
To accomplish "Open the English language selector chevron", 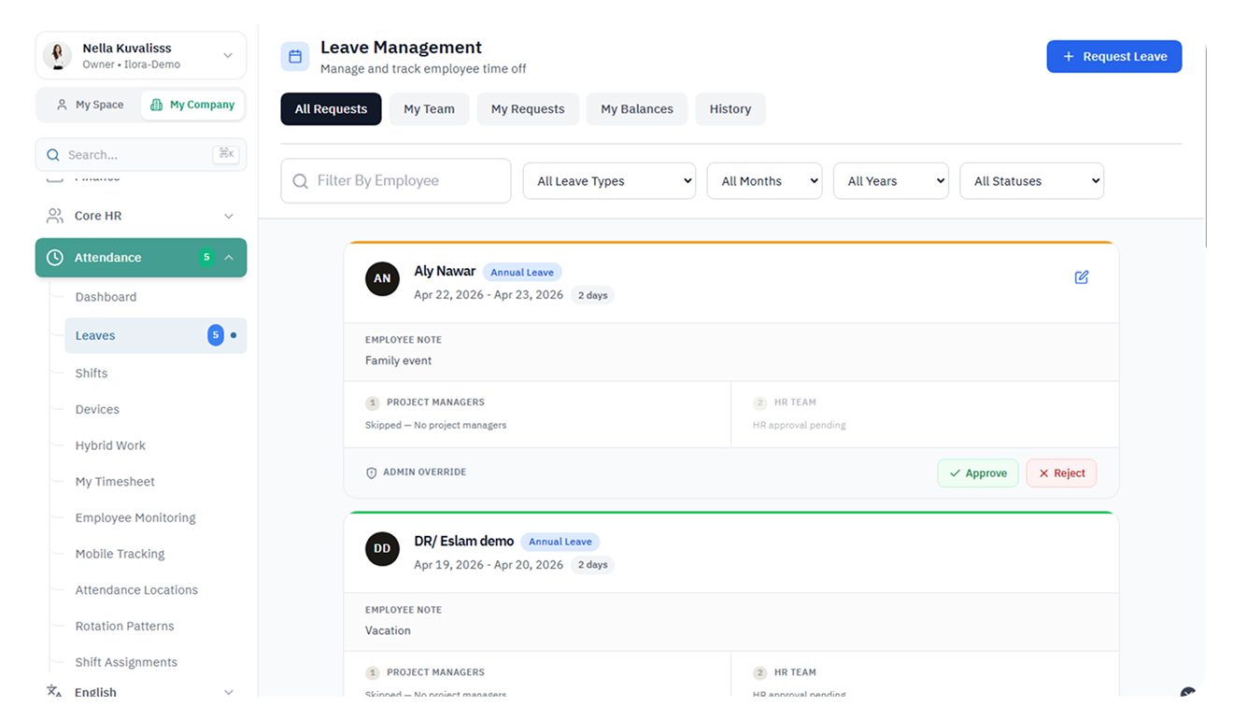I will [229, 692].
